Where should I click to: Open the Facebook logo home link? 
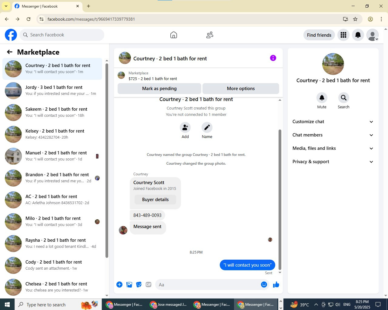11,35
